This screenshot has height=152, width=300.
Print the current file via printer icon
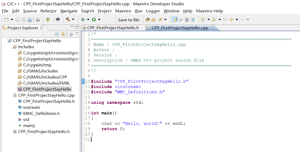[x=30, y=19]
